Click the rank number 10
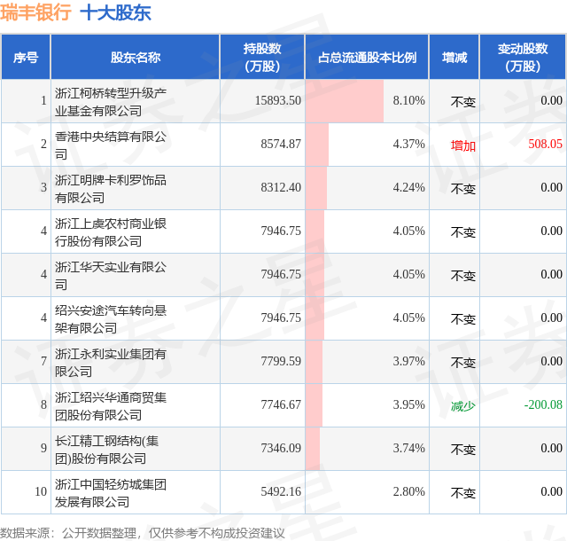This screenshot has width=567, height=541. 41,491
